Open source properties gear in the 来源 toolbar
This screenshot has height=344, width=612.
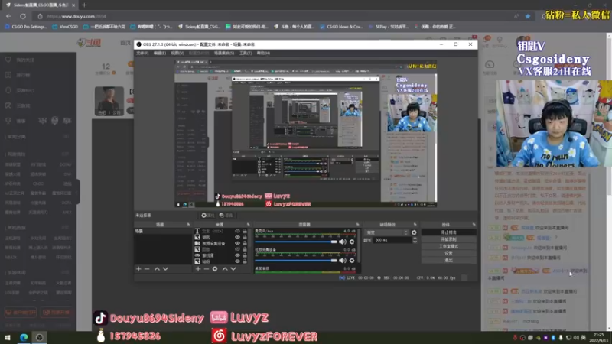(215, 269)
